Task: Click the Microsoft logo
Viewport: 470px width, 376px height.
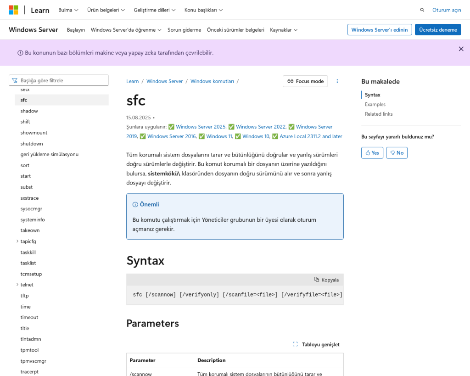Action: click(x=13, y=10)
